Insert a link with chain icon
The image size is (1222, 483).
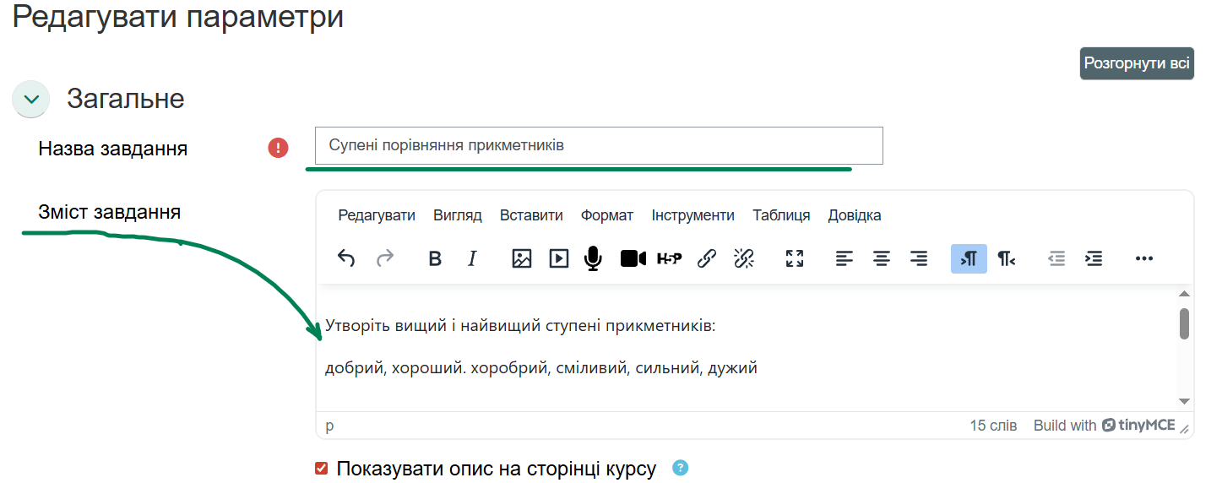point(707,258)
